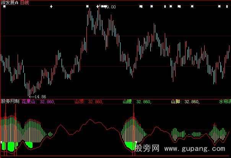Click the diamond-shaped marker in top row
This screenshot has width=231, height=158.
[165, 6]
